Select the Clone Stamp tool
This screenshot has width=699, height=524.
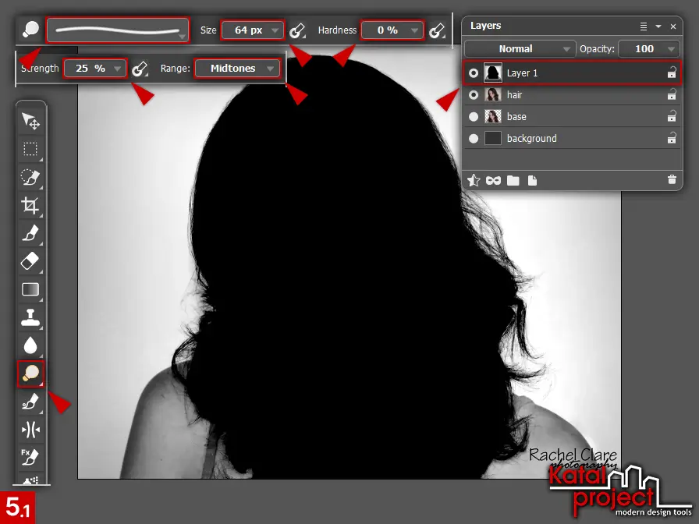point(30,318)
